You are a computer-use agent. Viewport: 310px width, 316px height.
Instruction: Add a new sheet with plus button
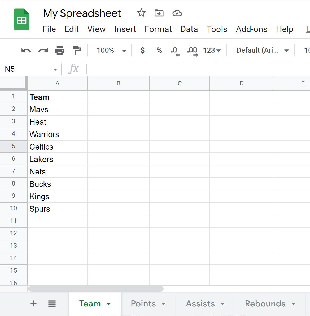tap(33, 304)
